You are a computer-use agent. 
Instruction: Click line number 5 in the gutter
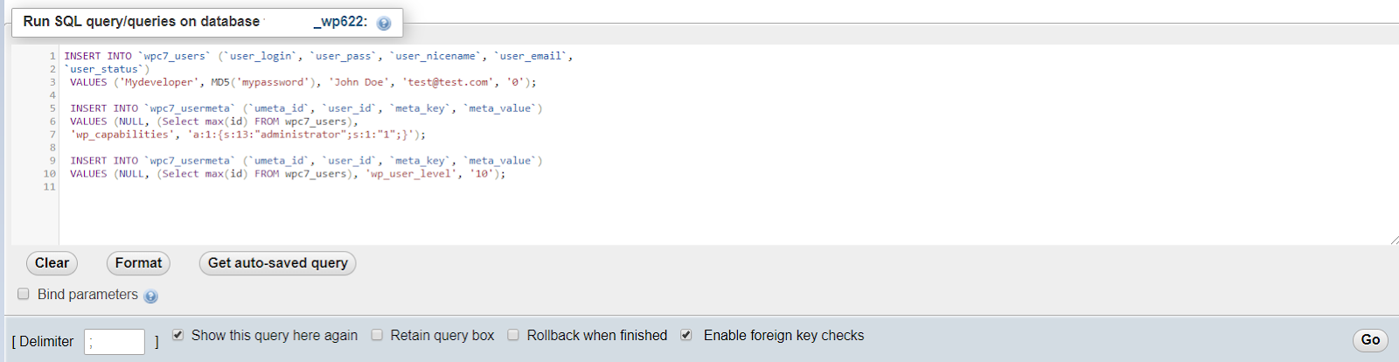coord(52,108)
